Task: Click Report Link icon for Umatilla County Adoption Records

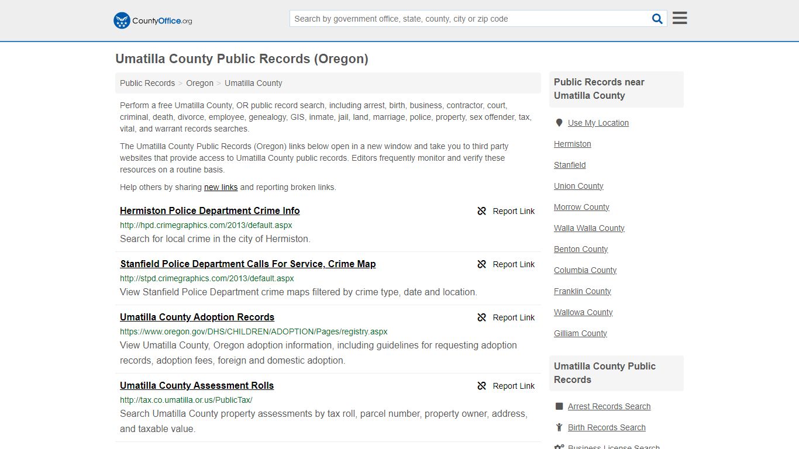Action: pos(482,317)
